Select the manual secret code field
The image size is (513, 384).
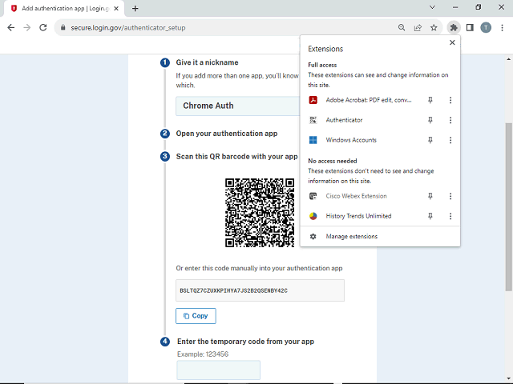point(260,290)
